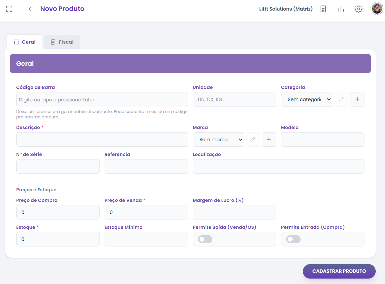Select the Geral tab

(x=24, y=42)
